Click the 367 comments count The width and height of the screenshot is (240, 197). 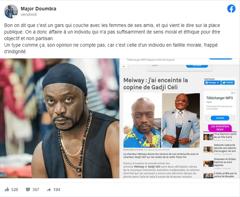click(36, 190)
